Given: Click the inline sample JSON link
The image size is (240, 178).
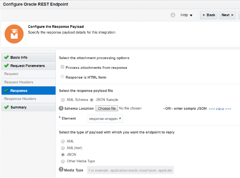Looking at the screenshot, I should (x=220, y=109).
